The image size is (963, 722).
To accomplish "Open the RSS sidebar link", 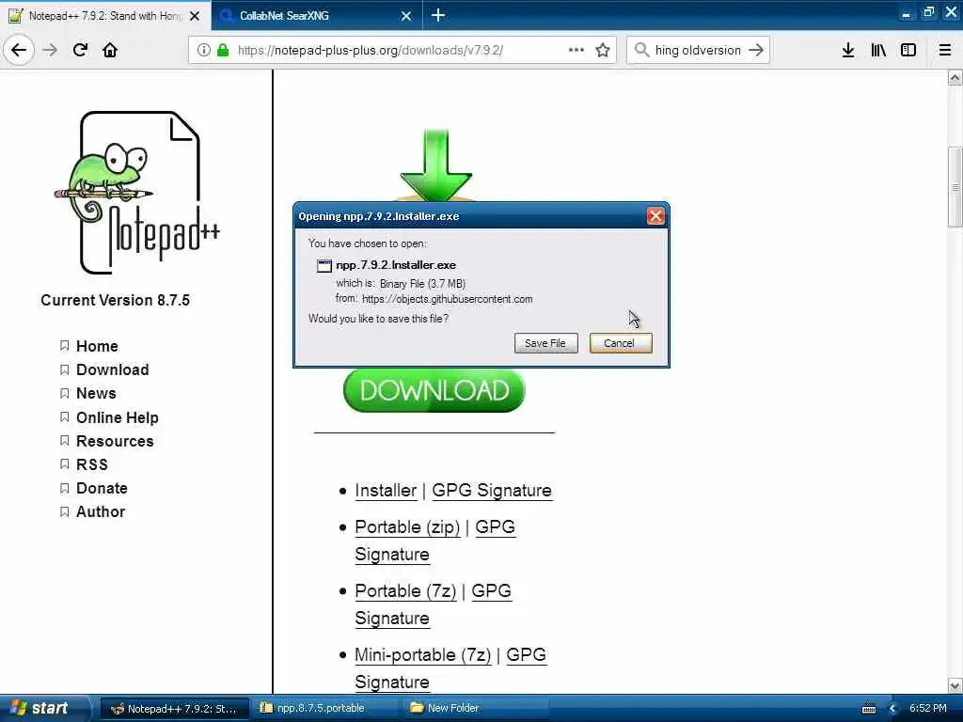I will tap(92, 464).
